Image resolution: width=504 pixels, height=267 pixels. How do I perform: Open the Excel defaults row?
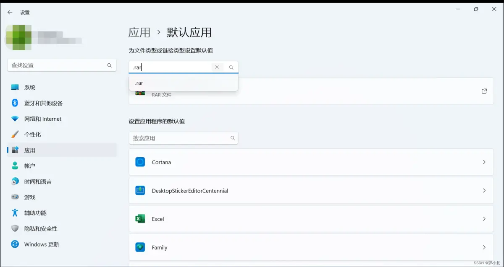[x=311, y=219]
